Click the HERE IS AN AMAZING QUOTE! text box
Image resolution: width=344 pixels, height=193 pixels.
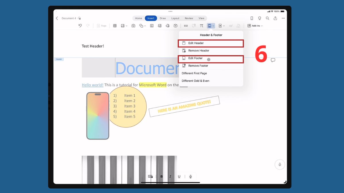[x=184, y=106]
